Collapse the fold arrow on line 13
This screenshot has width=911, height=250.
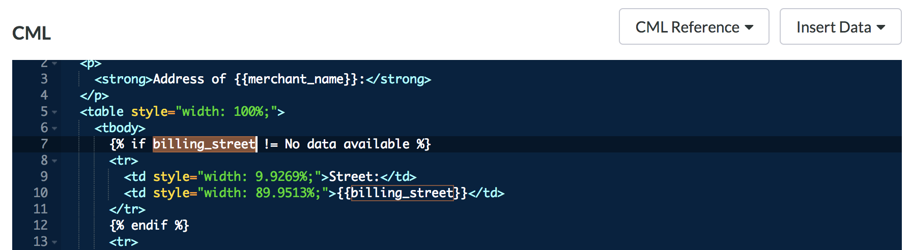click(x=54, y=242)
